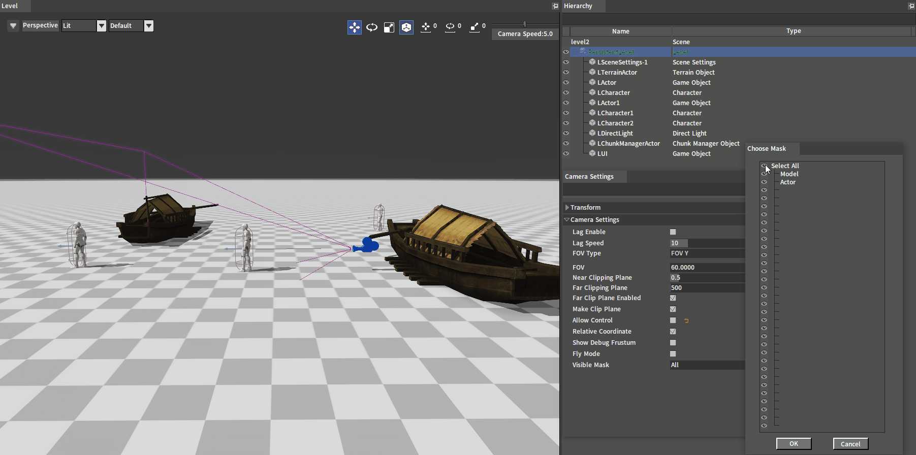Image resolution: width=916 pixels, height=455 pixels.
Task: Open the Lit view mode dropdown
Action: tap(101, 26)
